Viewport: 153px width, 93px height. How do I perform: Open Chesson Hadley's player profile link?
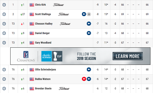click(44, 24)
